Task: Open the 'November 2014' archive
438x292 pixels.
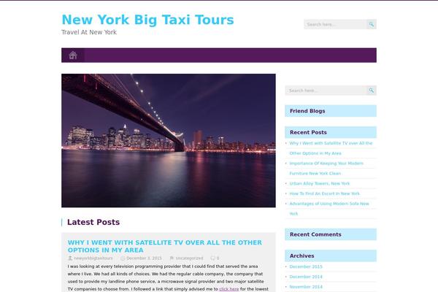Action: point(306,287)
